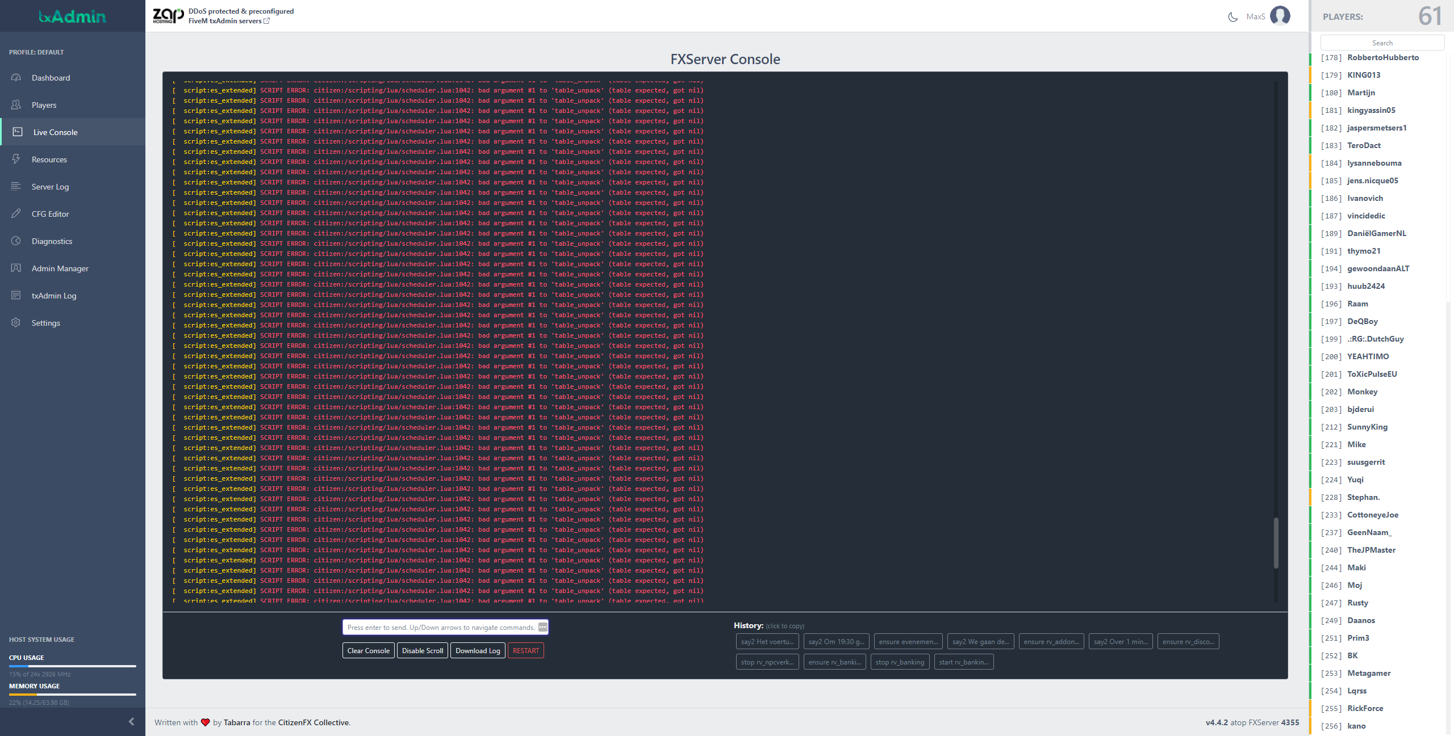1454x736 pixels.
Task: Copy 'stop rv_banking' history command
Action: pyautogui.click(x=900, y=662)
